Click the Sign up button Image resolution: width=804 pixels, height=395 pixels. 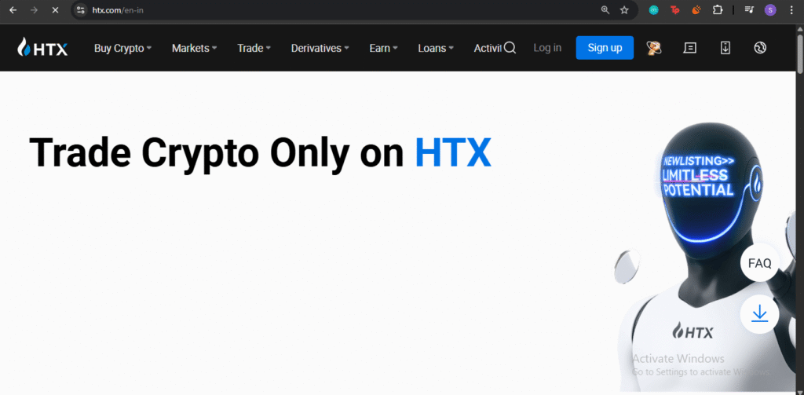605,48
